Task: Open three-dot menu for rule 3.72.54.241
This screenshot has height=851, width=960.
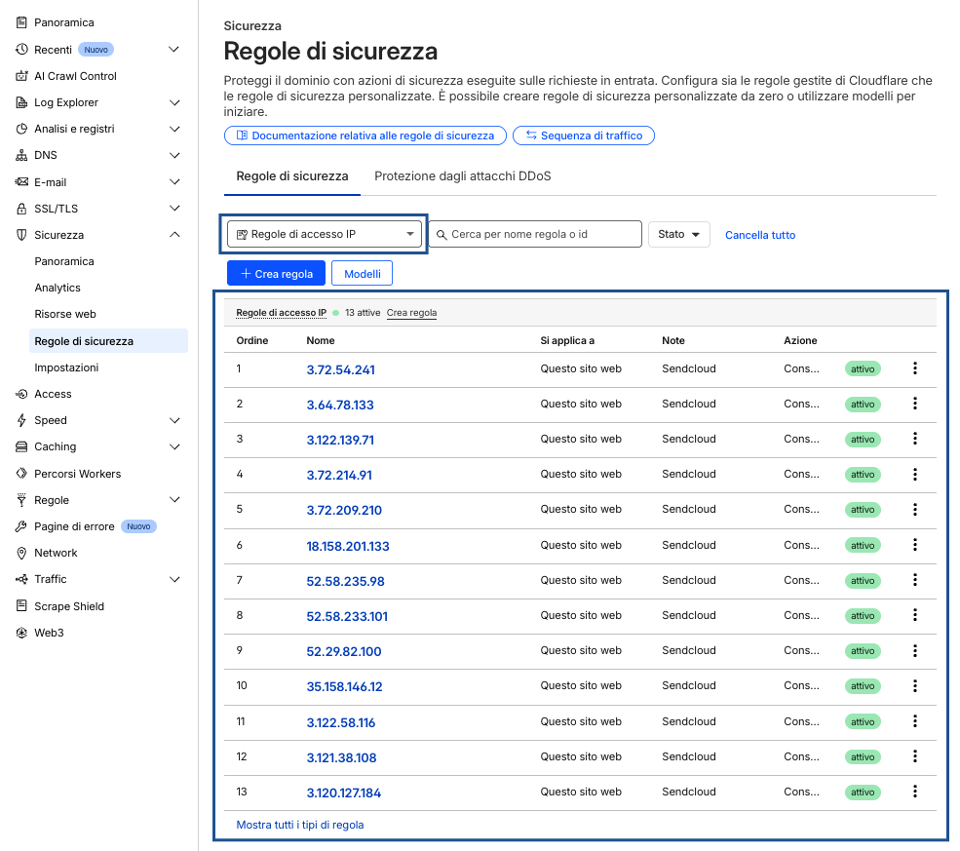Action: click(x=915, y=367)
